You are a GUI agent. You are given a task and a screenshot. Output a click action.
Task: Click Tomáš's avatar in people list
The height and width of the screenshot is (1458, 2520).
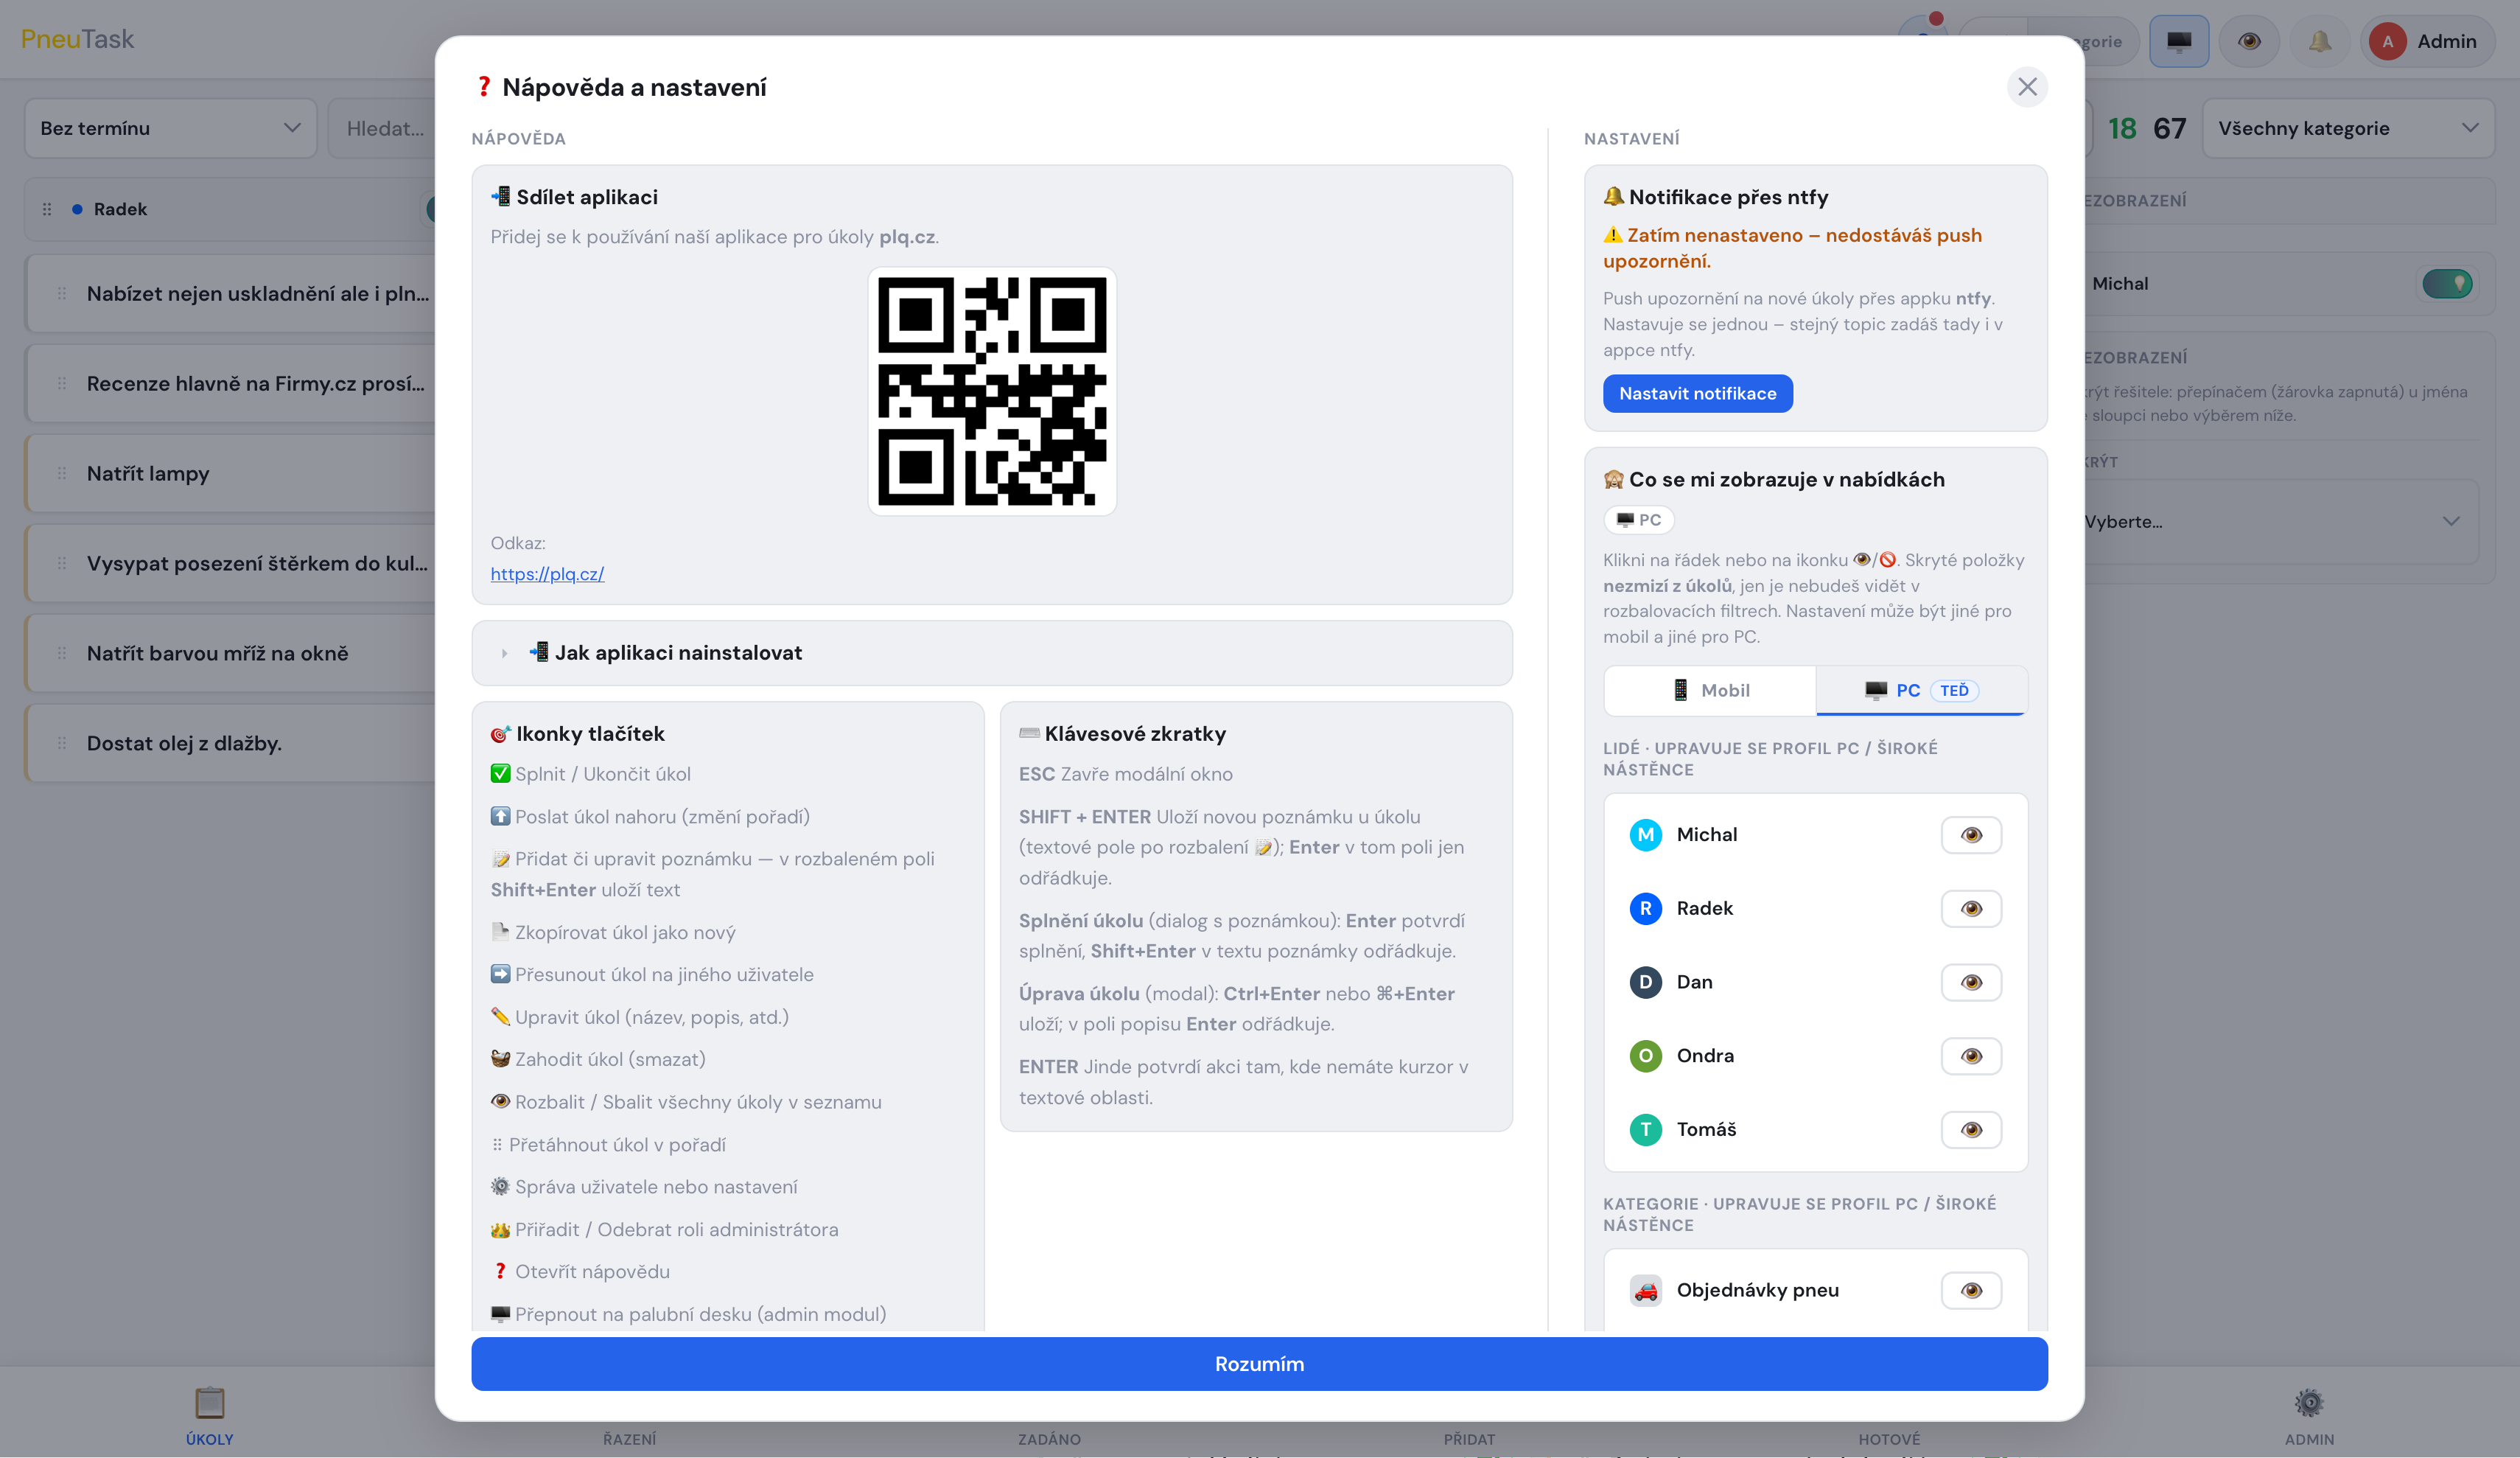1645,1130
